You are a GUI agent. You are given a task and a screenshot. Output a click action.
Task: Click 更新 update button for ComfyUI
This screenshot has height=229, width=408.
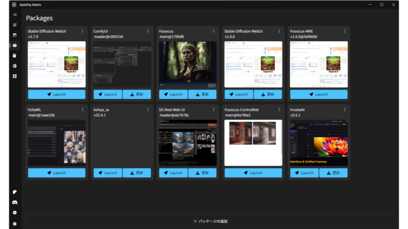pos(137,94)
